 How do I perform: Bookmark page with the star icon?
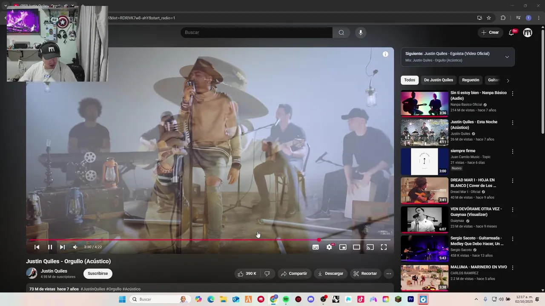click(489, 18)
